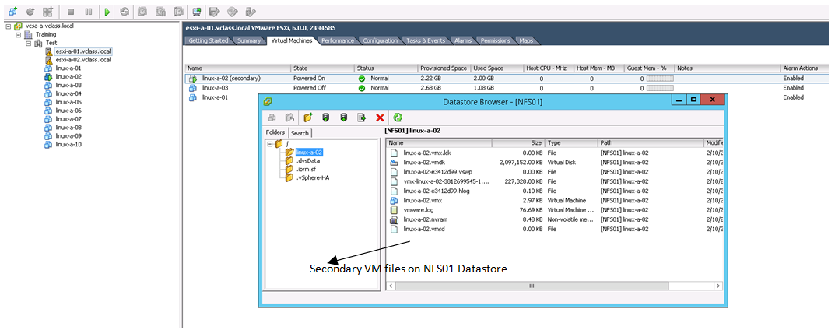The height and width of the screenshot is (330, 835).
Task: Click the scroll left arrow in Datastore Browser
Action: [392, 286]
